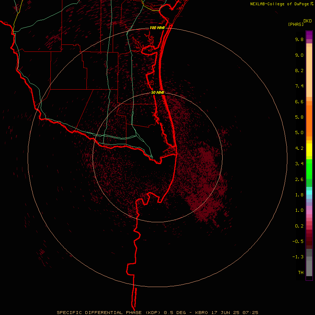This screenshot has width=315, height=315.
Task: Click the 5.8 value on color scale
Action: (299, 117)
